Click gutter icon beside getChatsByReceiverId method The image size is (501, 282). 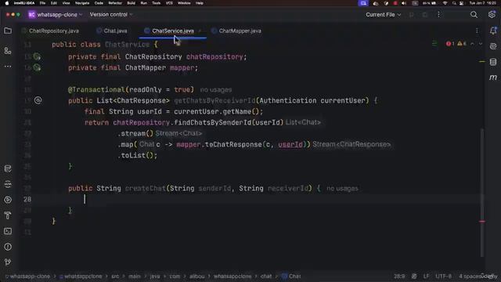click(38, 100)
